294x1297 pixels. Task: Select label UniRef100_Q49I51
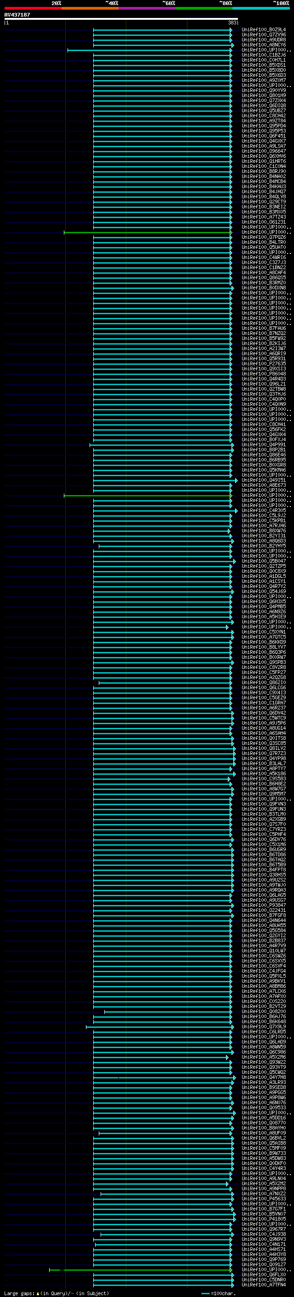(263, 480)
